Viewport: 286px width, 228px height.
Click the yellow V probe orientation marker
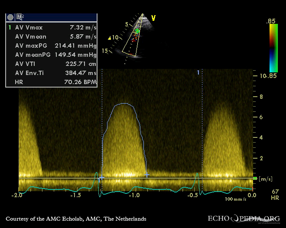(153, 18)
